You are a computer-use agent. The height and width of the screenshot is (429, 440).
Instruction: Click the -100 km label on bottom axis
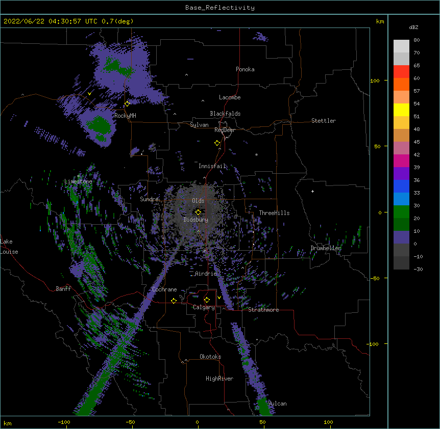click(64, 422)
